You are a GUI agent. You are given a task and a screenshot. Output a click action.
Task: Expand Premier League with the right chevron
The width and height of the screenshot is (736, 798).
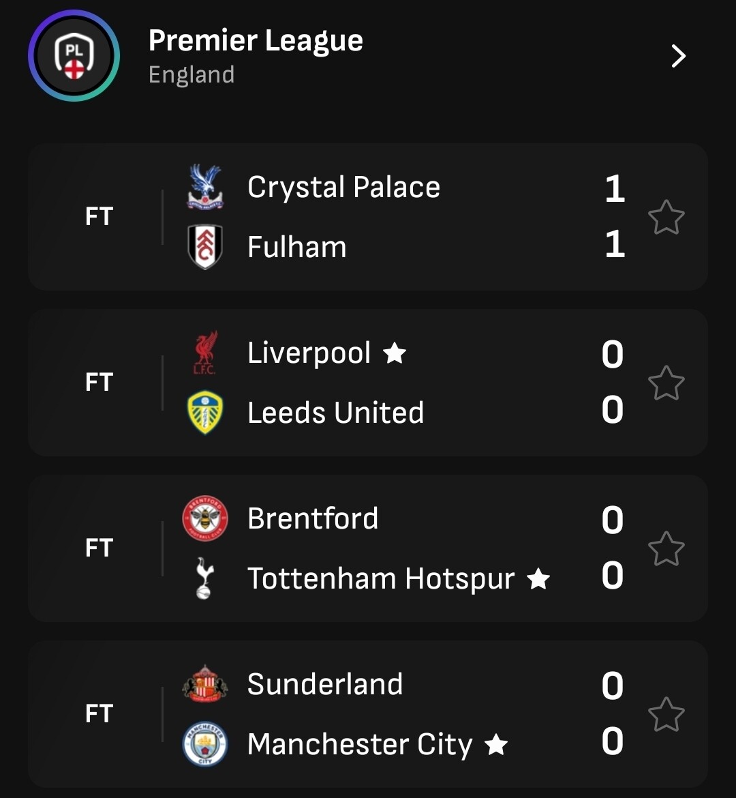pos(678,56)
